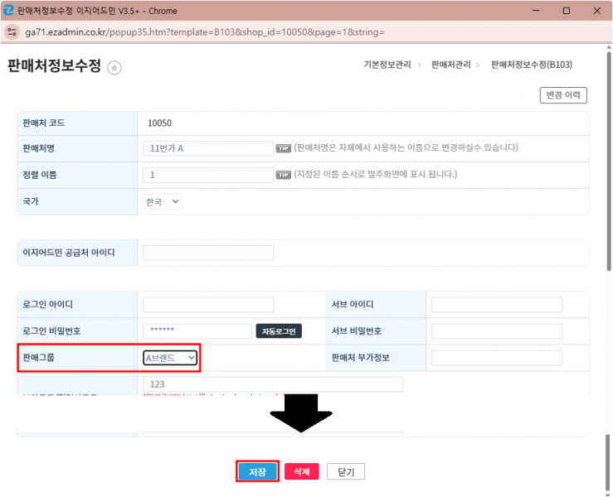Click the 자동로그인 button
613x497 pixels.
(x=278, y=331)
